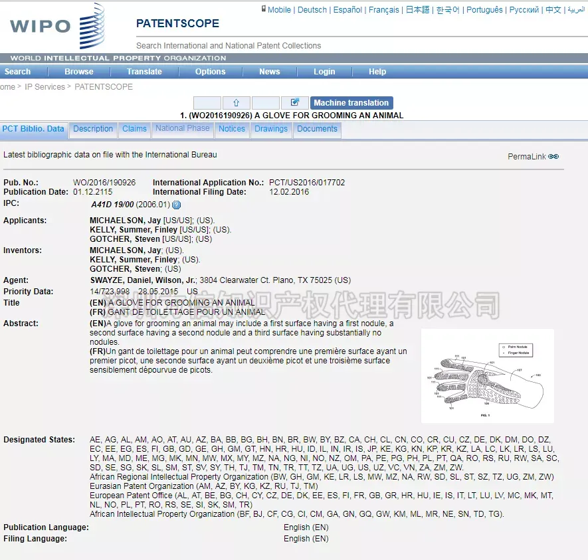Switch language to Русский
Screen dimensions: 588x560
click(524, 10)
